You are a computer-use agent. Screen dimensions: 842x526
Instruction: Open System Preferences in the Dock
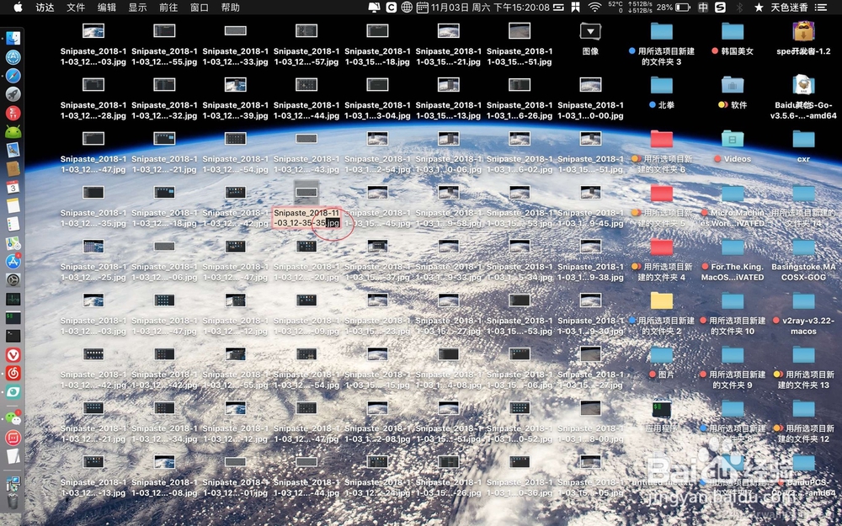(13, 279)
